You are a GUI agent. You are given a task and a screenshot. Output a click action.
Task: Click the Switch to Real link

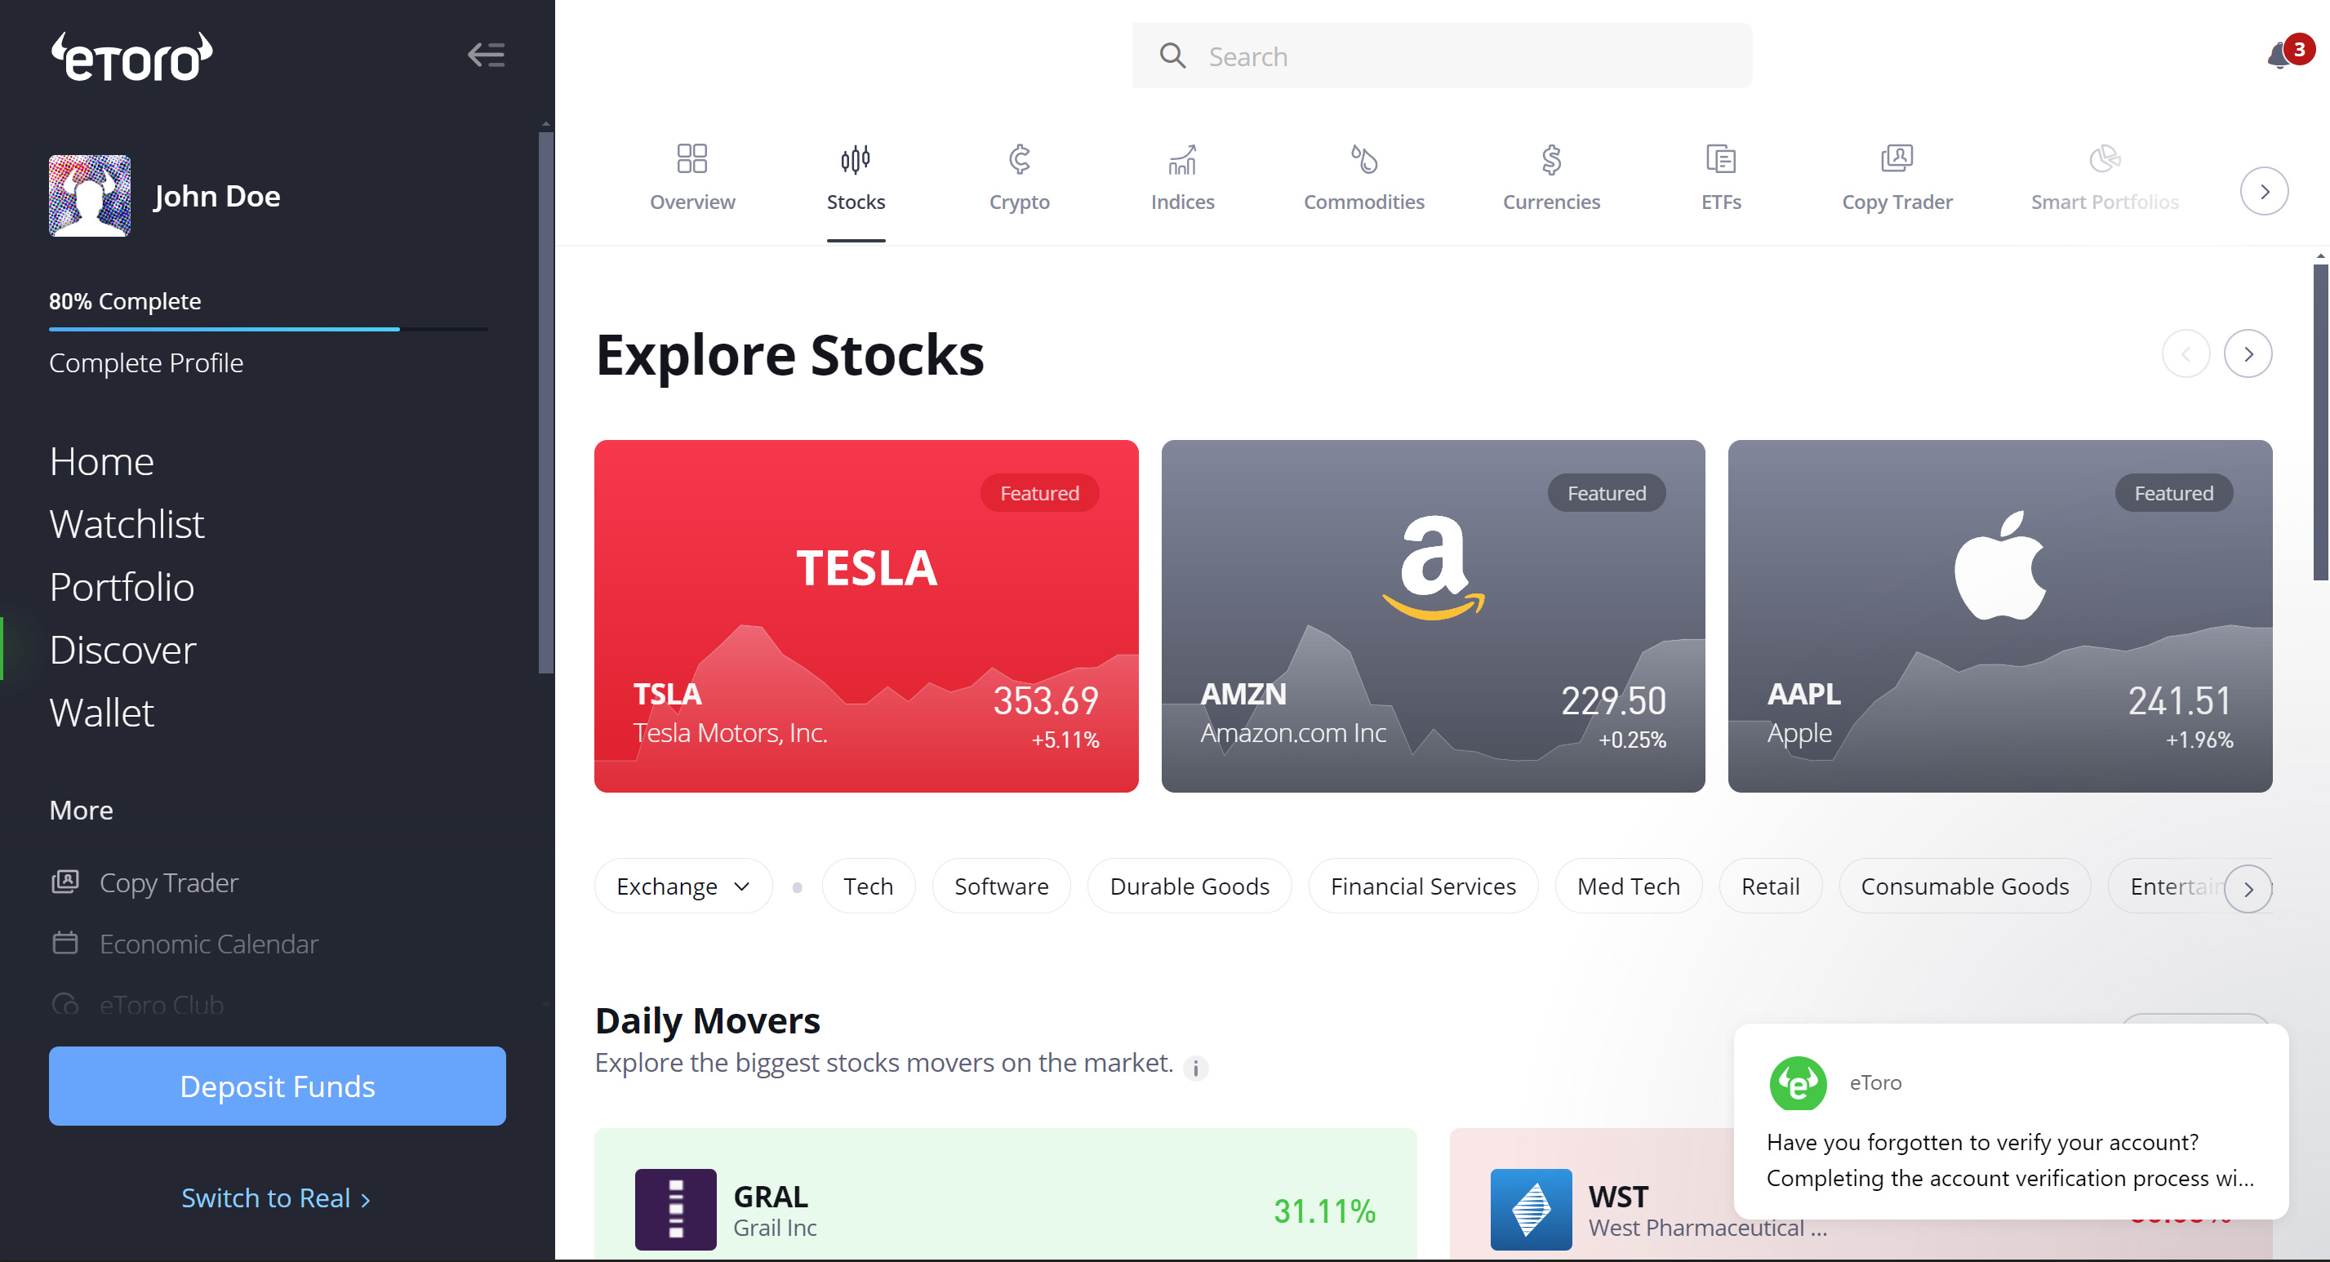(275, 1198)
